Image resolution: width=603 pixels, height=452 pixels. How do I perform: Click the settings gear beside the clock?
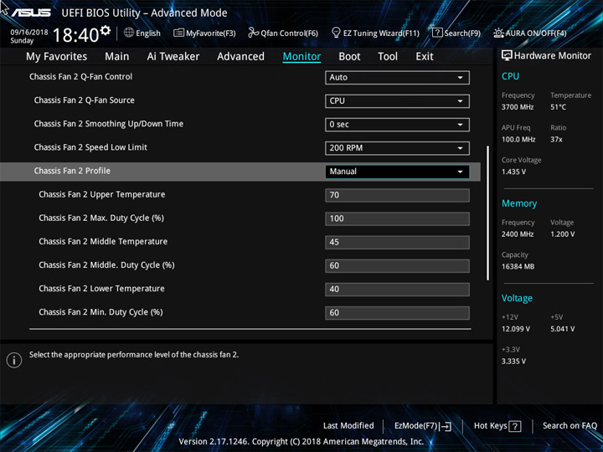point(106,30)
